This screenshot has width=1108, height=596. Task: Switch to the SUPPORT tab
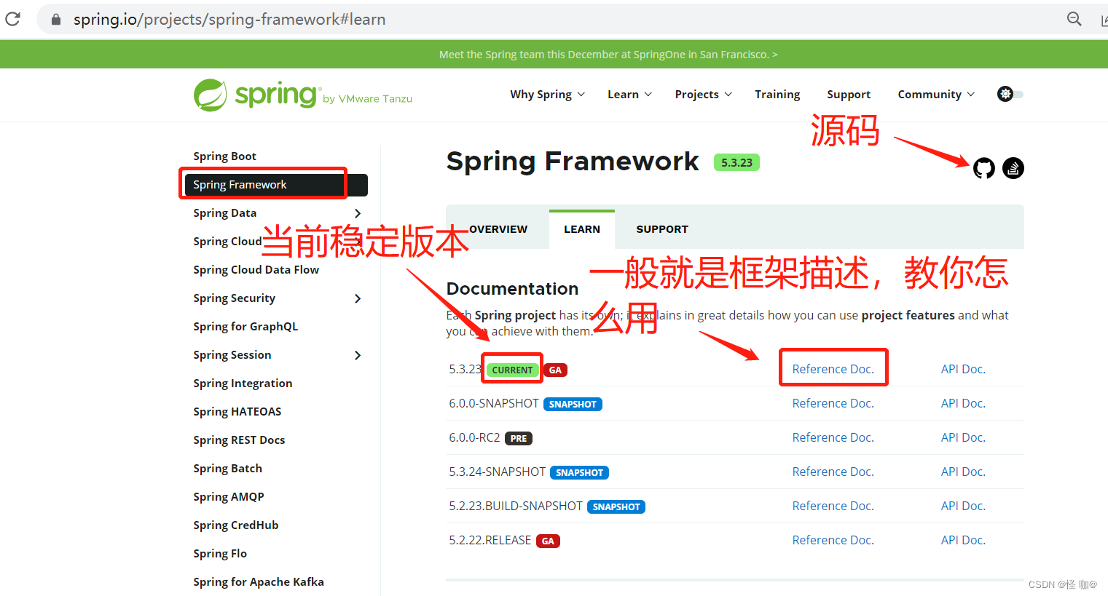click(x=662, y=229)
